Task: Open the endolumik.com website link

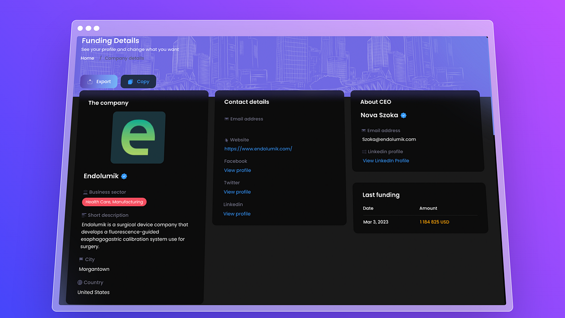Action: [x=258, y=148]
